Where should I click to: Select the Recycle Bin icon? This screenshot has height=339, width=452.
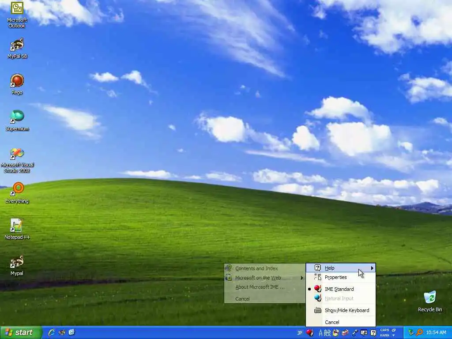click(x=430, y=301)
